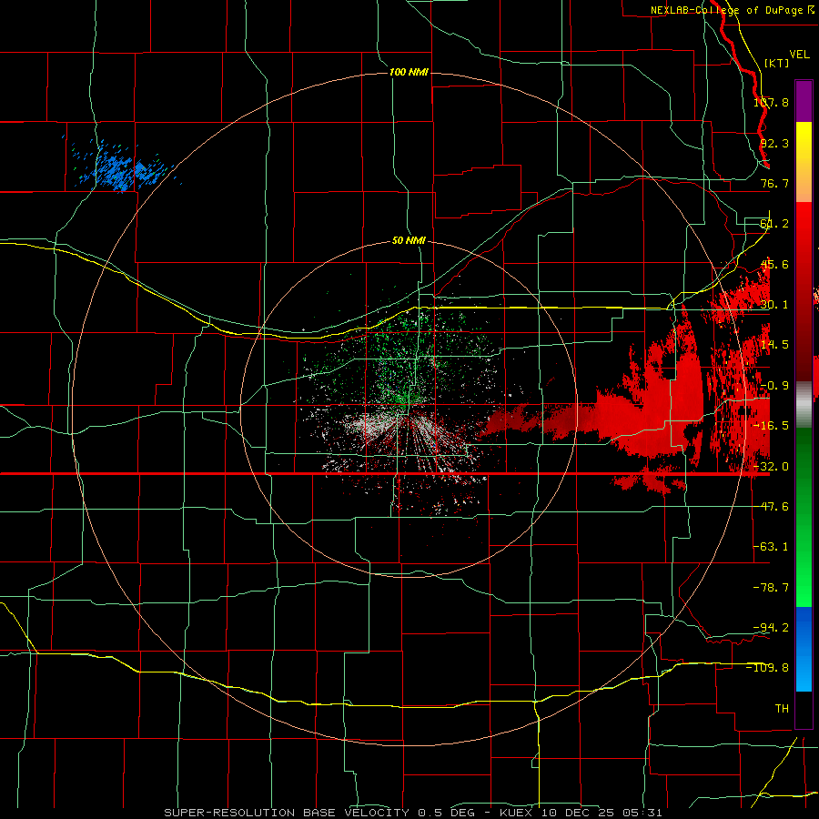Click the blue velocity echo patch in northwest
The height and width of the screenshot is (819, 819).
[121, 168]
